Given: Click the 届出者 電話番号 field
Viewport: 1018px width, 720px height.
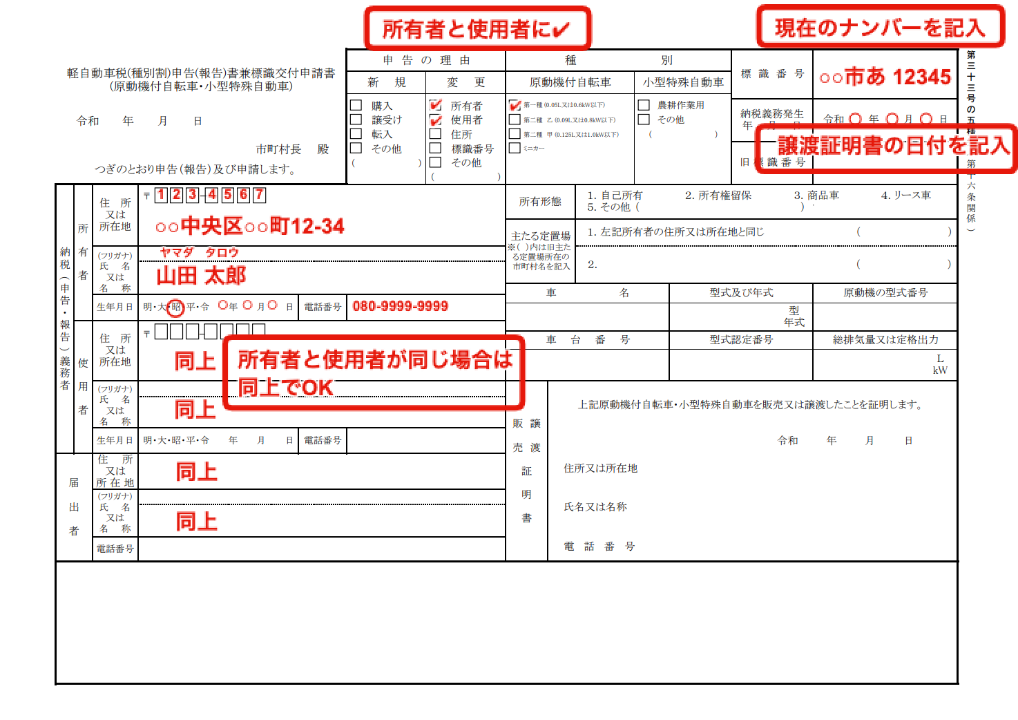Looking at the screenshot, I should point(322,549).
